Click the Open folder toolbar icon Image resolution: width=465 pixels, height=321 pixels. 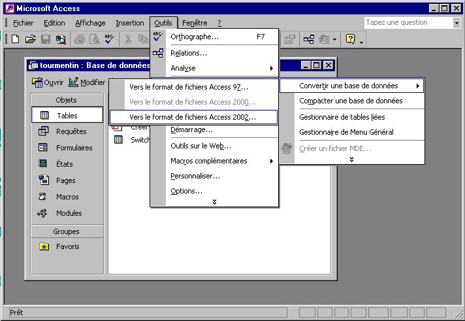[30, 39]
